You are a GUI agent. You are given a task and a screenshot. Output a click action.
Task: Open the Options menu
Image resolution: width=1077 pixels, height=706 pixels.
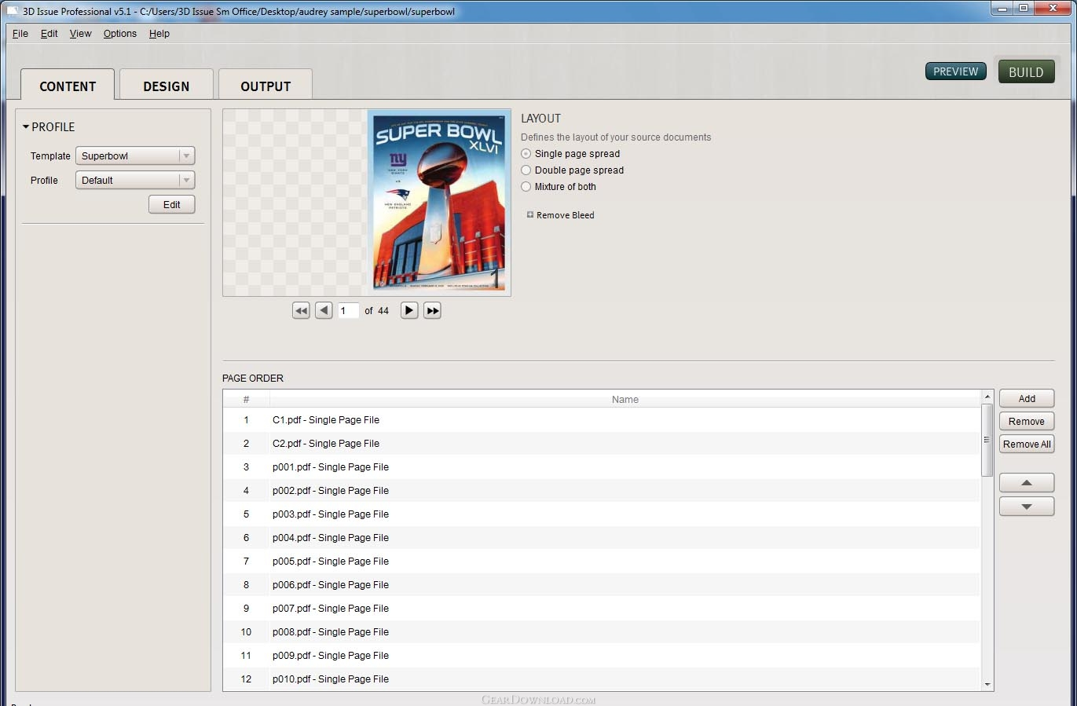tap(120, 34)
